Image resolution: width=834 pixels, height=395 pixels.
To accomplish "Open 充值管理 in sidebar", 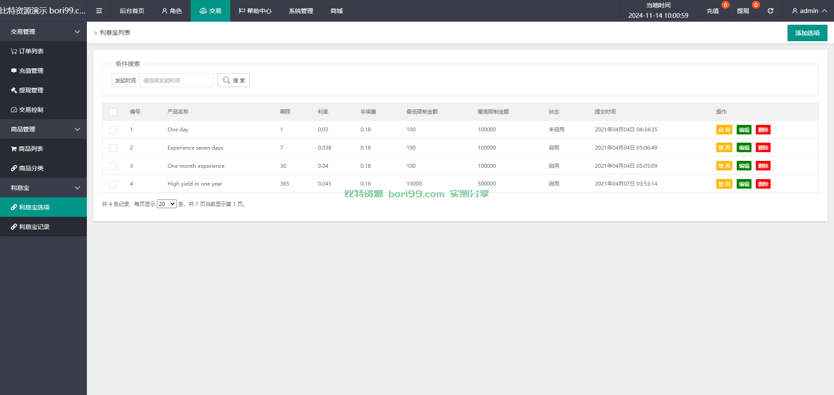I will click(x=43, y=71).
